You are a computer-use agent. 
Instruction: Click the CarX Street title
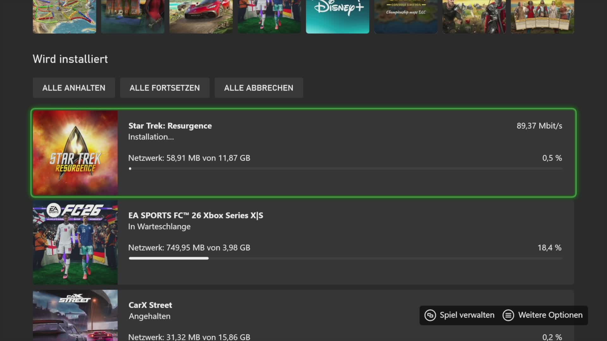coord(150,305)
